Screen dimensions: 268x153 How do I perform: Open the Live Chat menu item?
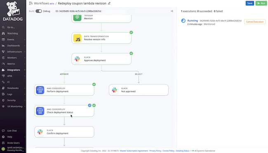coord(12,131)
